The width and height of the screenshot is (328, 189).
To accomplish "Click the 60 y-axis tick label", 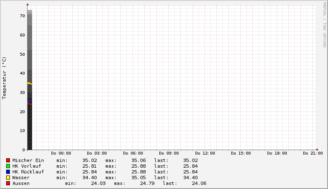I will tap(22, 35).
